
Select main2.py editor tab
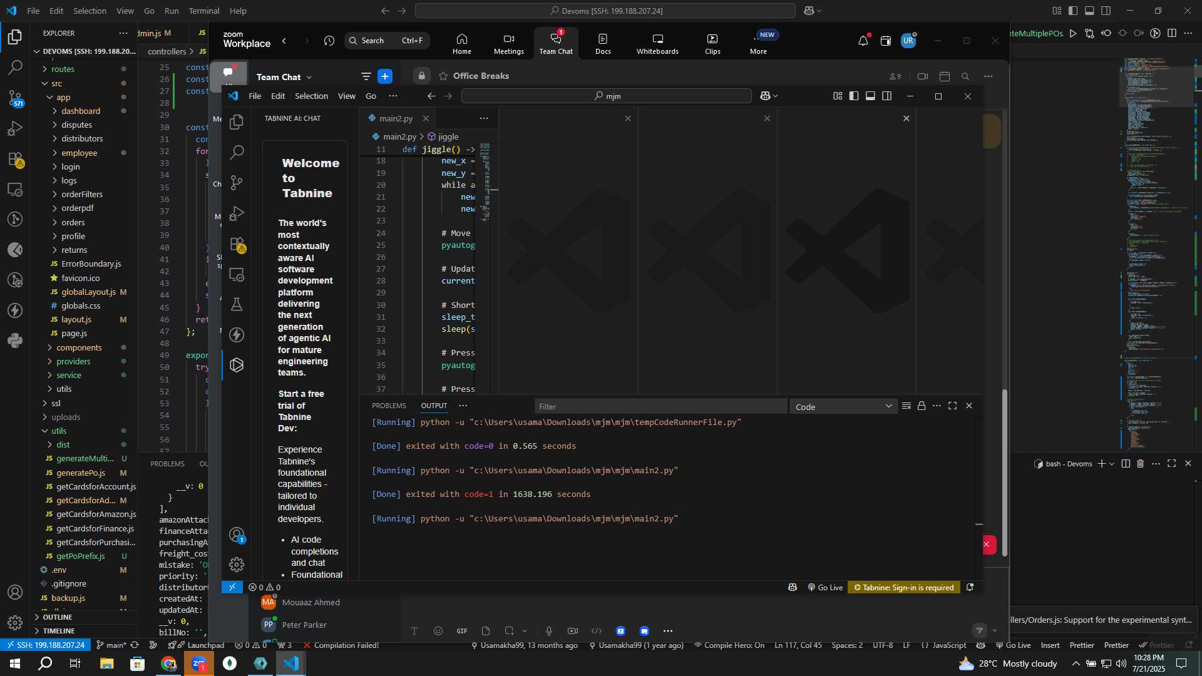396,118
